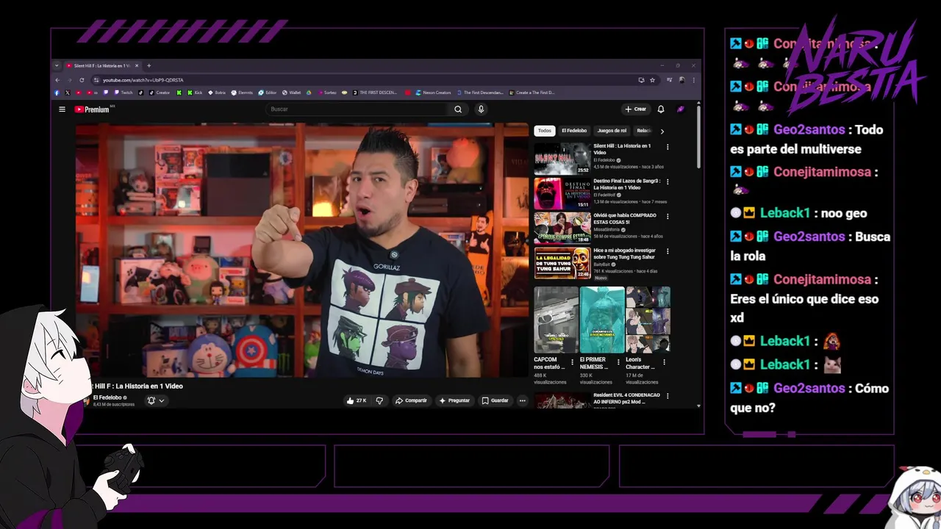Open Facebook bookmark icon
The height and width of the screenshot is (529, 941).
(57, 93)
